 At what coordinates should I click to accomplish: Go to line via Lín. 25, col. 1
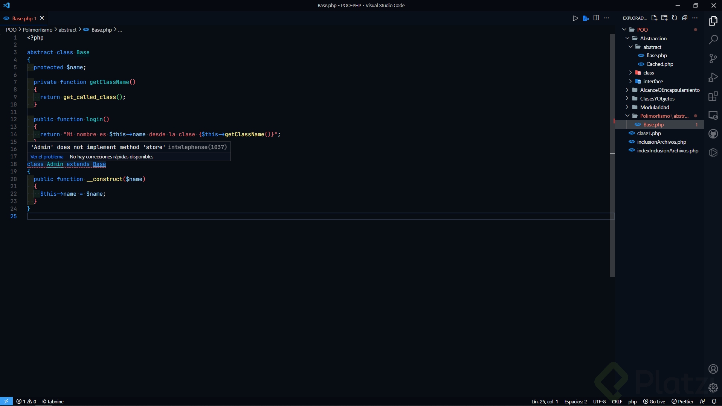pos(545,401)
